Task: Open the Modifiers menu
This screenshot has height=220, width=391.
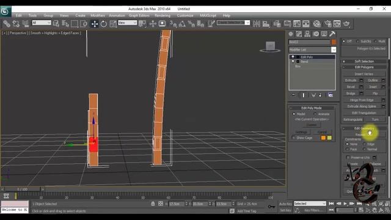Action: (x=98, y=15)
